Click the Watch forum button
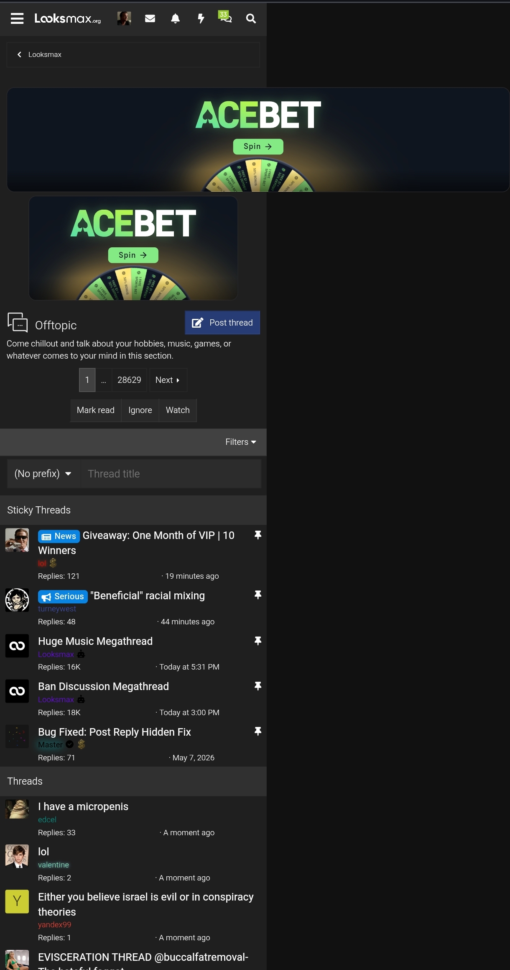Image resolution: width=510 pixels, height=970 pixels. (x=178, y=410)
